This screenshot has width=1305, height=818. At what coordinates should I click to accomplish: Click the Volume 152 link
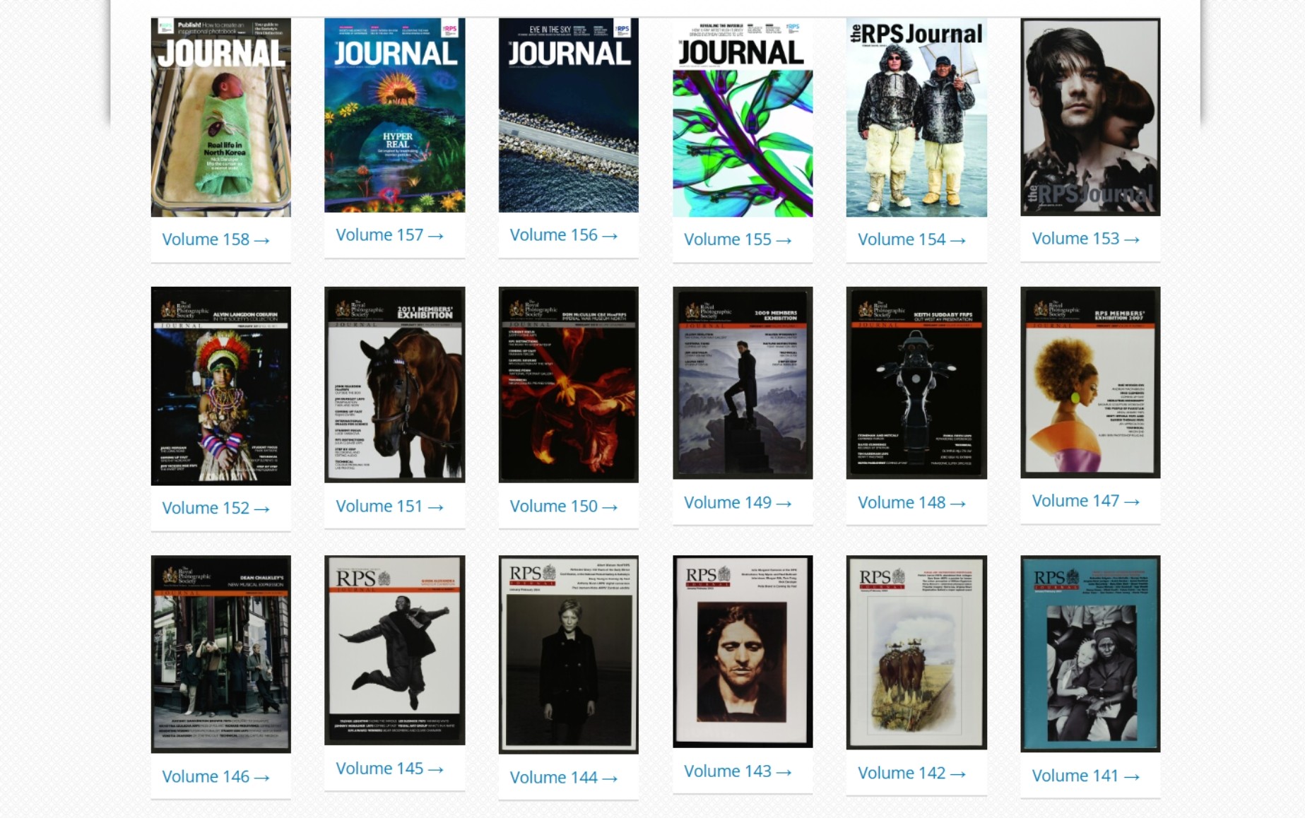pos(215,509)
